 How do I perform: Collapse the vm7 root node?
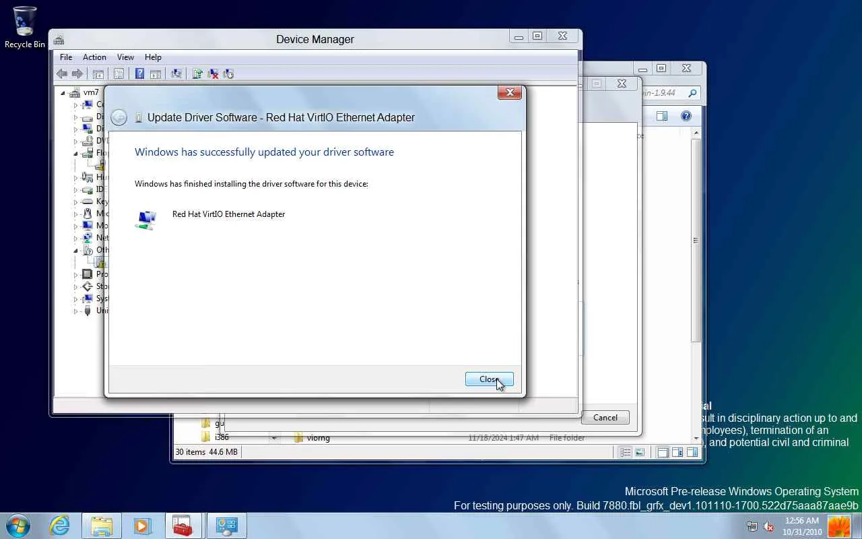pos(63,92)
